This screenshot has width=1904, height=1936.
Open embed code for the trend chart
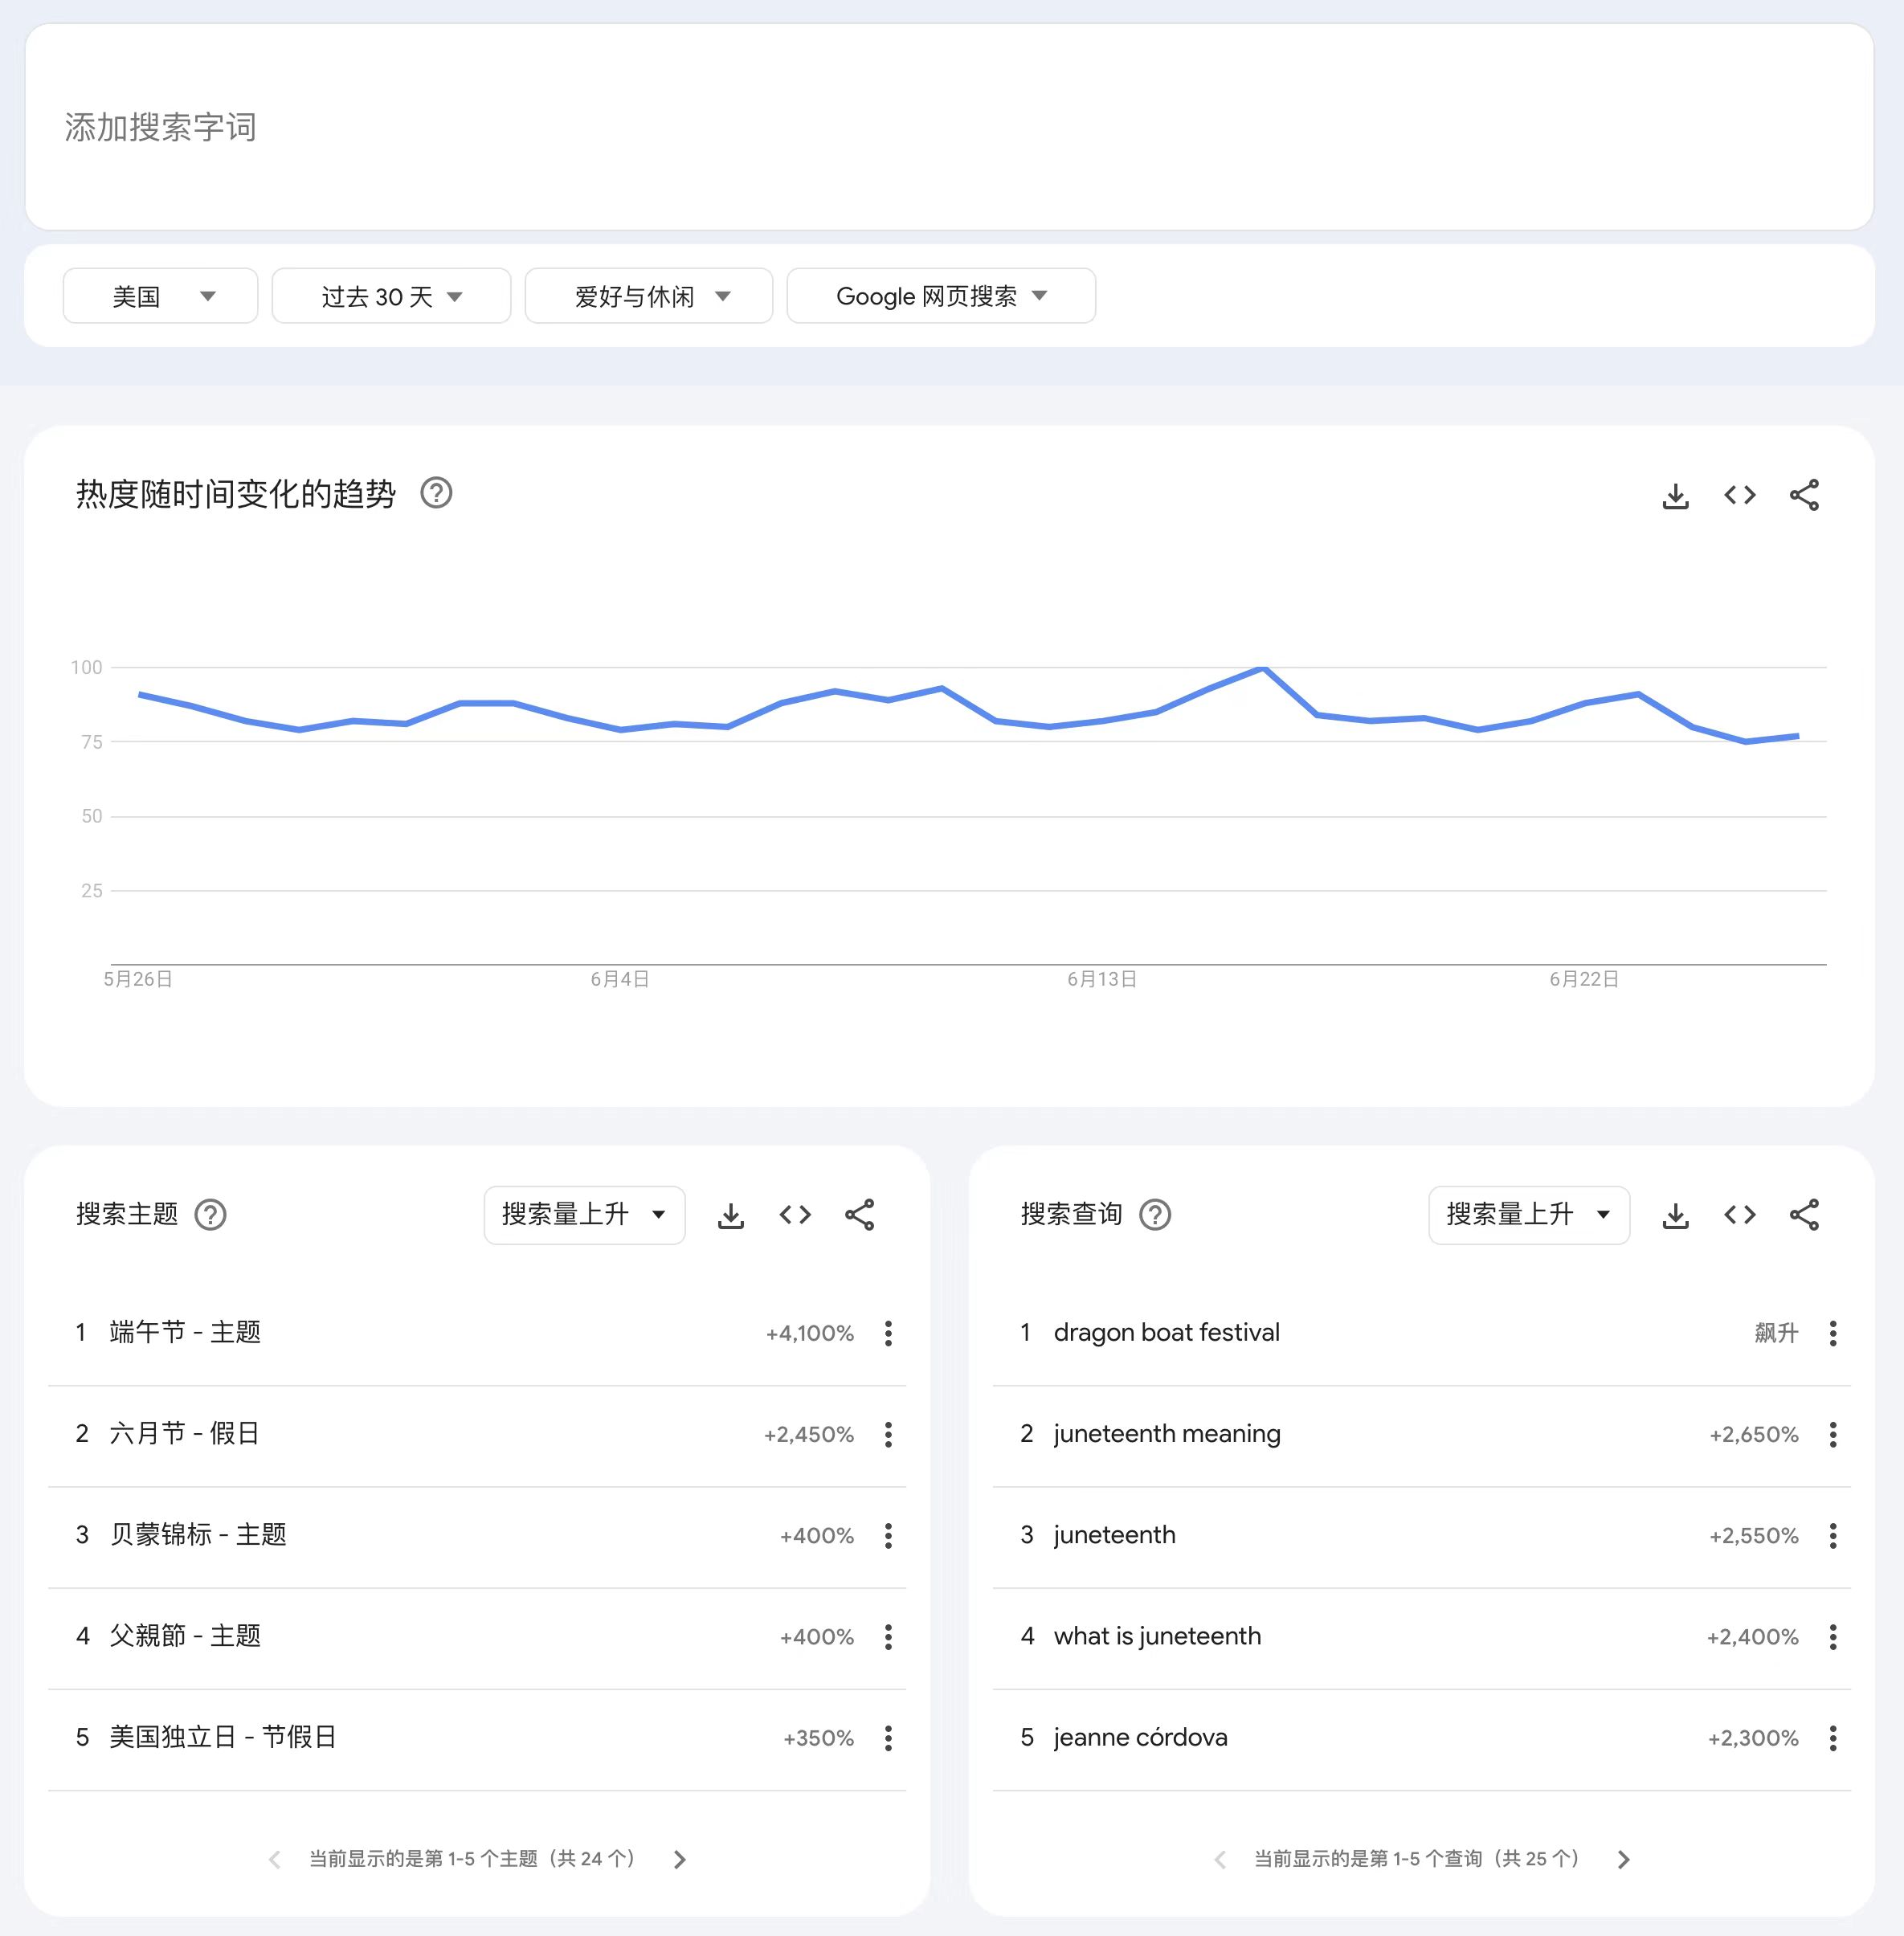[x=1740, y=495]
